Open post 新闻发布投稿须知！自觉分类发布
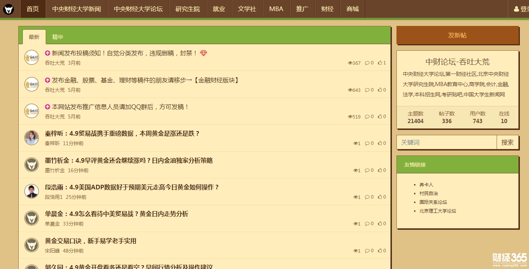The width and height of the screenshot is (529, 269). [125, 53]
